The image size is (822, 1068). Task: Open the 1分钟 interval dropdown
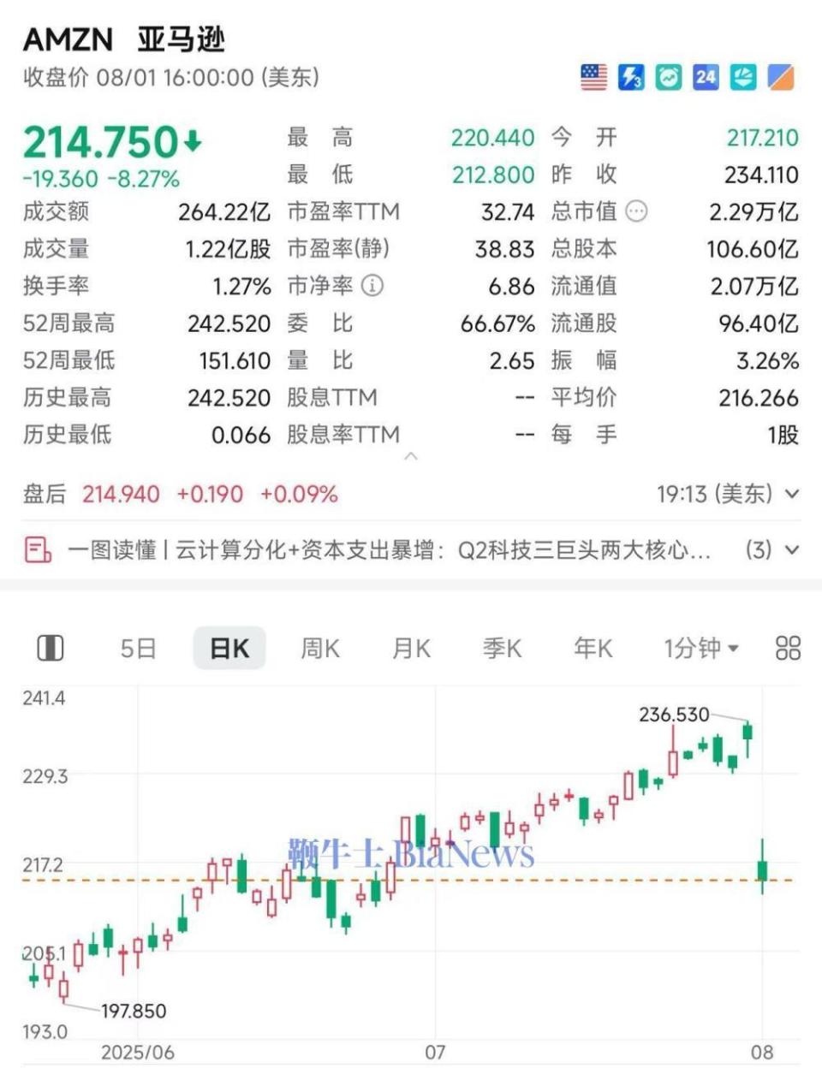tap(700, 649)
